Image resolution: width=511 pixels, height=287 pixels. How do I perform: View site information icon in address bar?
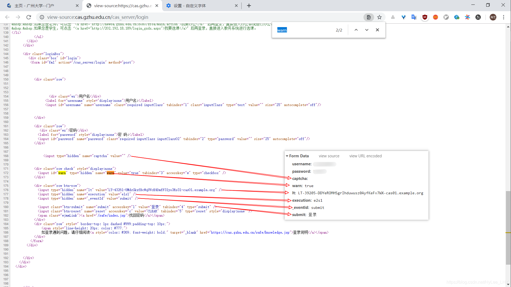[42, 17]
